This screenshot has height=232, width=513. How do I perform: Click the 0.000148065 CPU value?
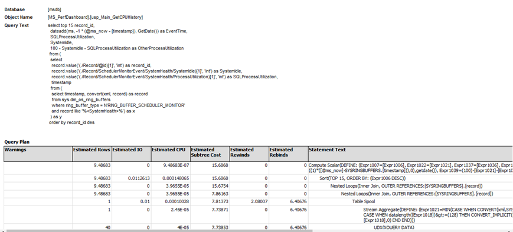(175, 178)
